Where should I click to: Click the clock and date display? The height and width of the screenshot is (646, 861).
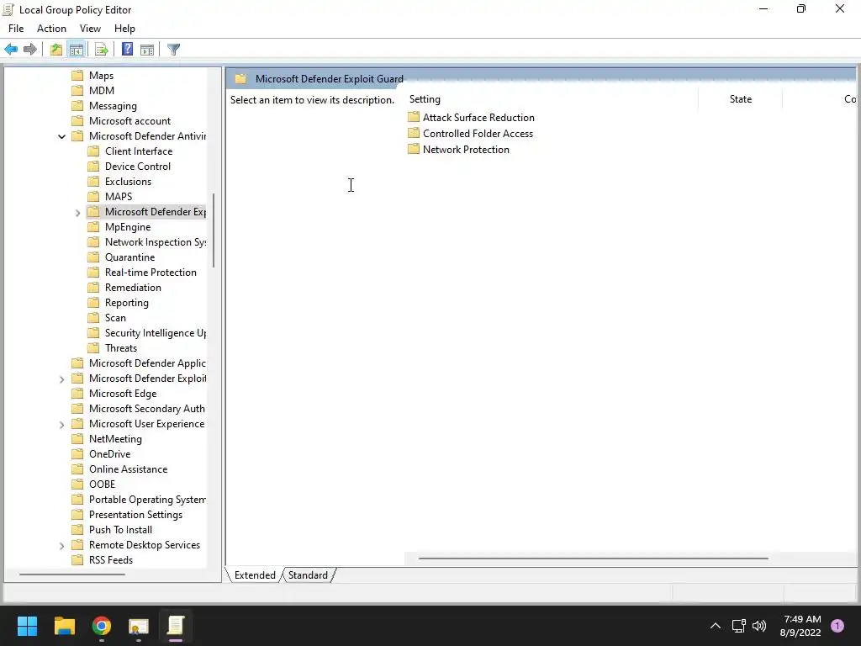coord(801,626)
